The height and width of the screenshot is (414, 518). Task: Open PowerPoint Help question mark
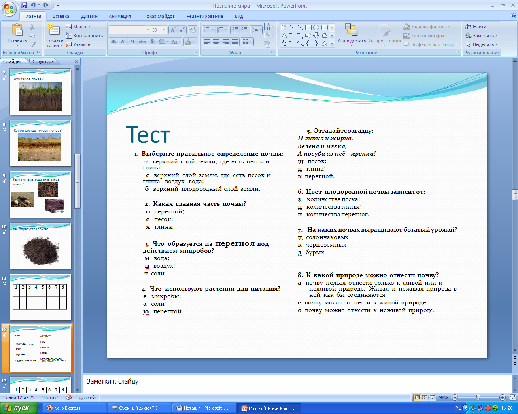click(x=514, y=16)
